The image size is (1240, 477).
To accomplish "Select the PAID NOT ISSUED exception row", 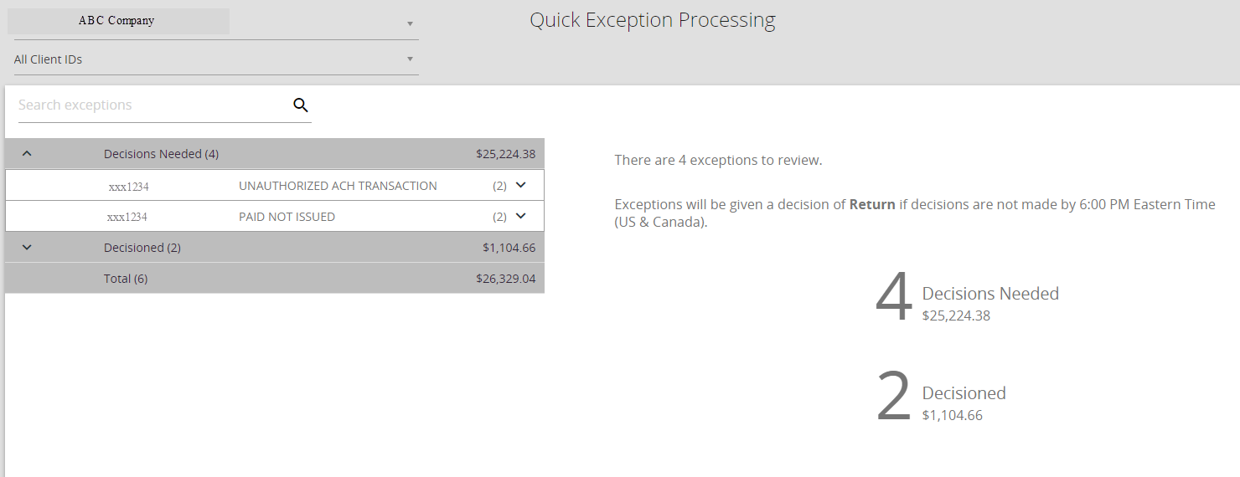I will click(x=275, y=217).
